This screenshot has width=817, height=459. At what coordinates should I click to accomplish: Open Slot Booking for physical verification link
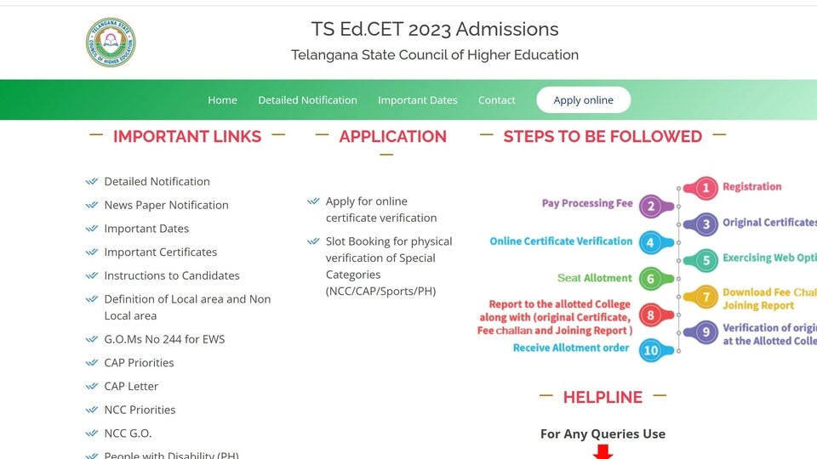tap(389, 266)
